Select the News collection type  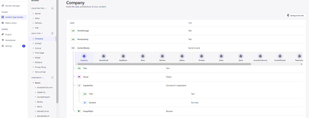pos(37,18)
